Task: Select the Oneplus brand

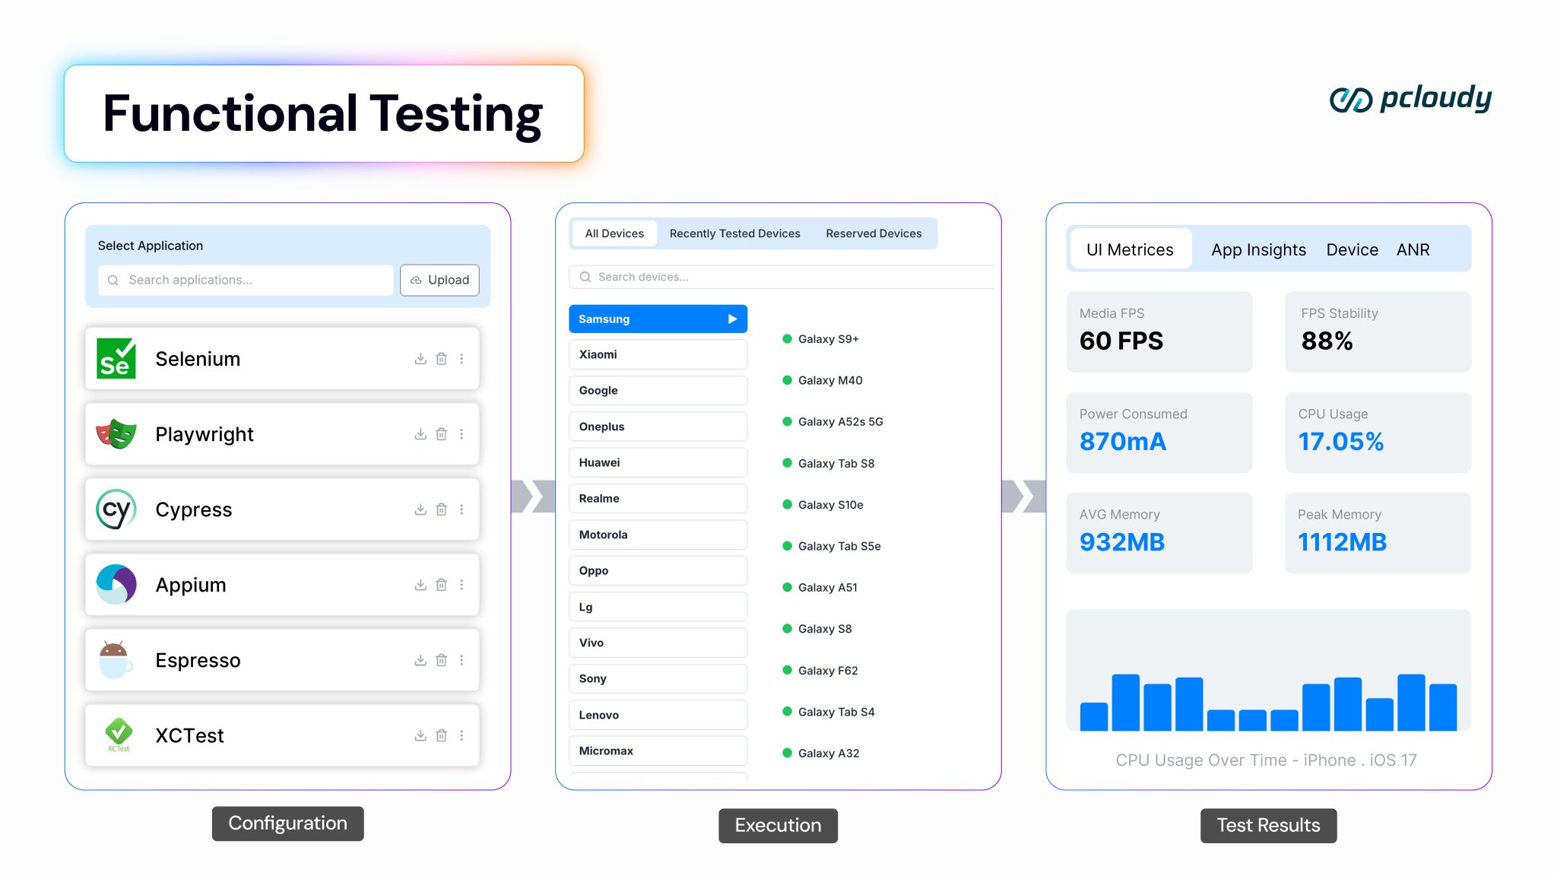Action: pyautogui.click(x=658, y=427)
